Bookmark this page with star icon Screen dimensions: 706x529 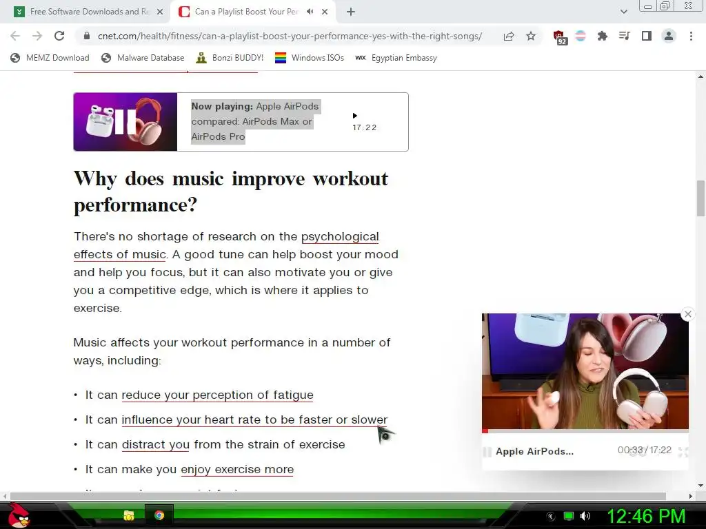point(531,36)
